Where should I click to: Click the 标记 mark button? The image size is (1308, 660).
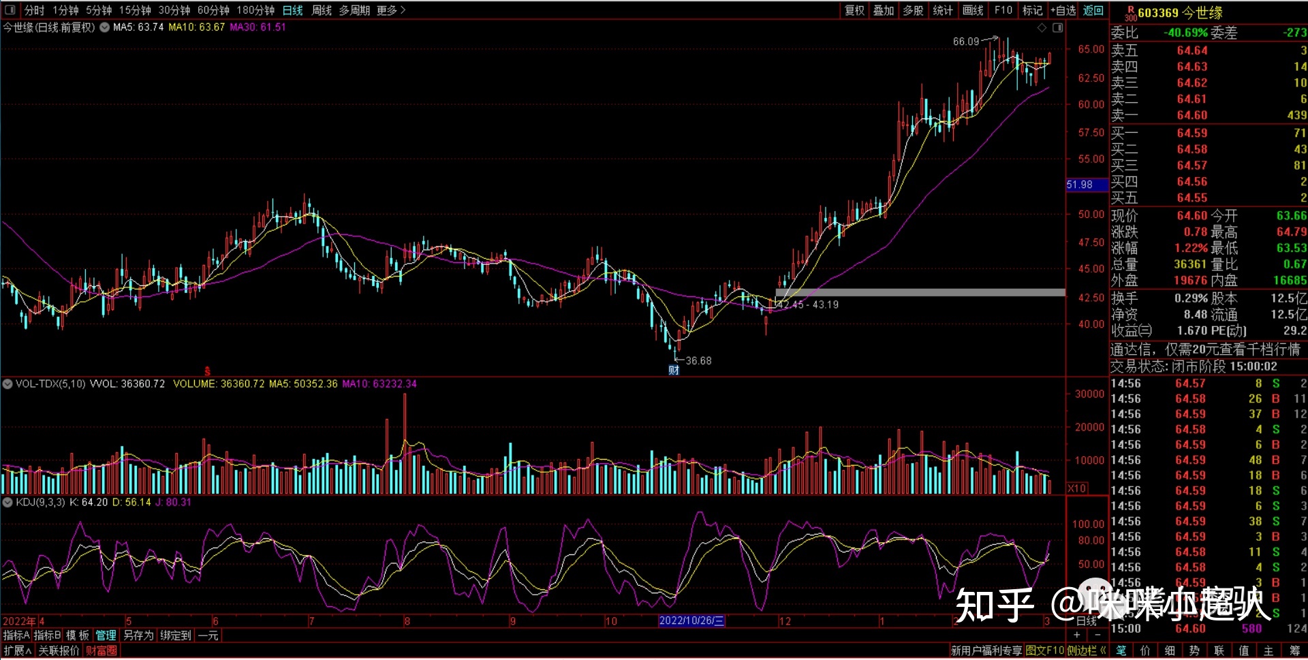tap(1033, 10)
